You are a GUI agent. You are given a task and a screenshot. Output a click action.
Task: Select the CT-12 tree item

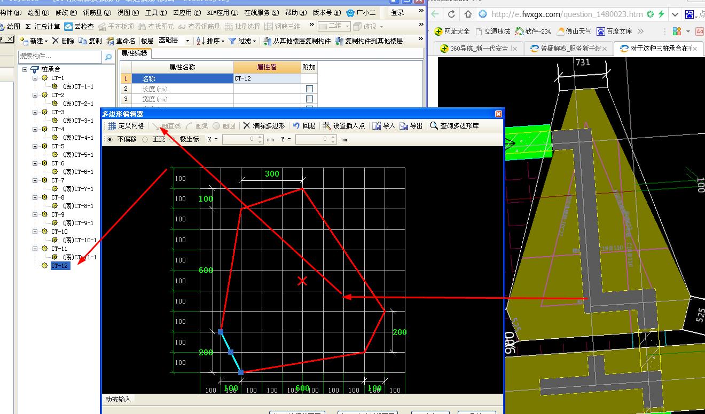(x=60, y=266)
